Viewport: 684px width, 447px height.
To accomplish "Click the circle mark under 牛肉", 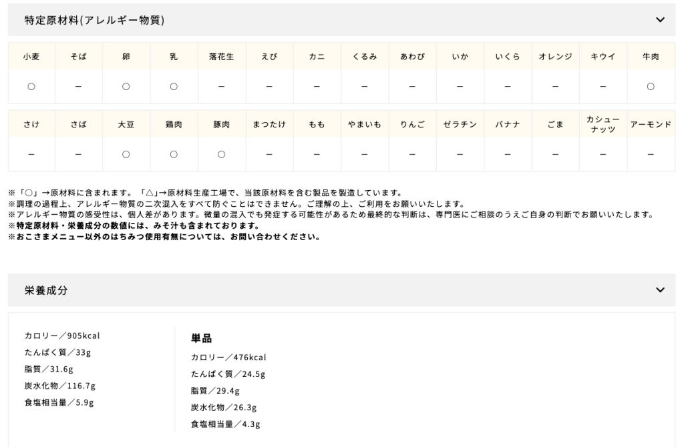I will 651,86.
